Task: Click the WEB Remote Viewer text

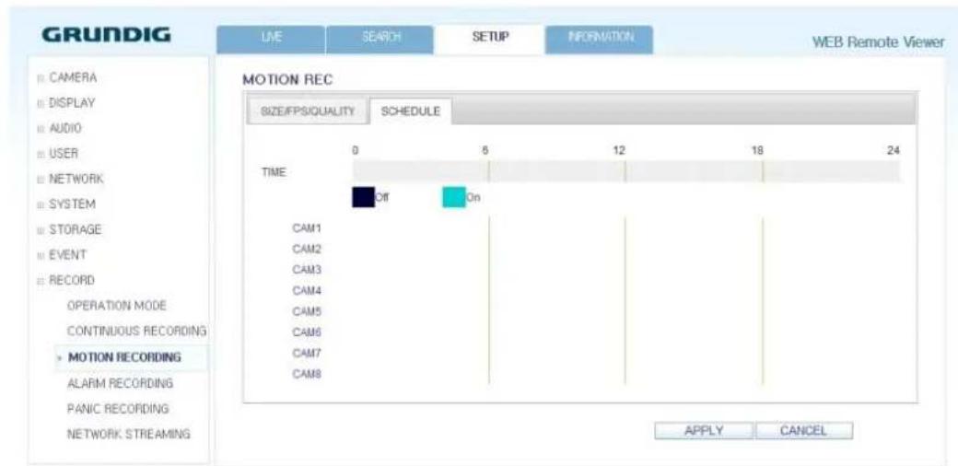Action: tap(879, 42)
